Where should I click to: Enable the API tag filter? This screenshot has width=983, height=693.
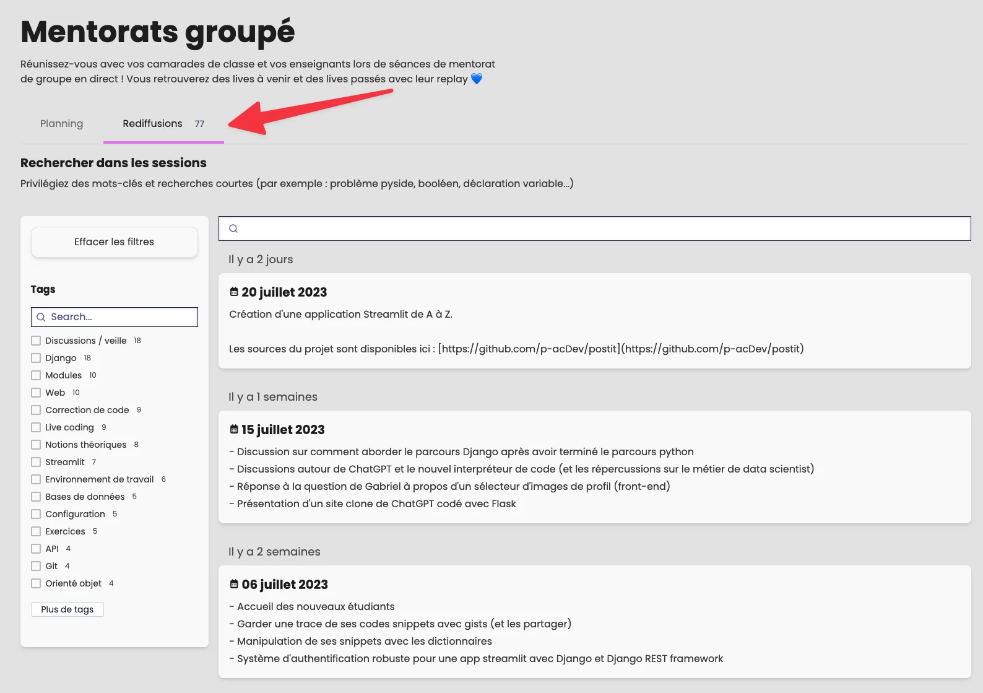[36, 549]
